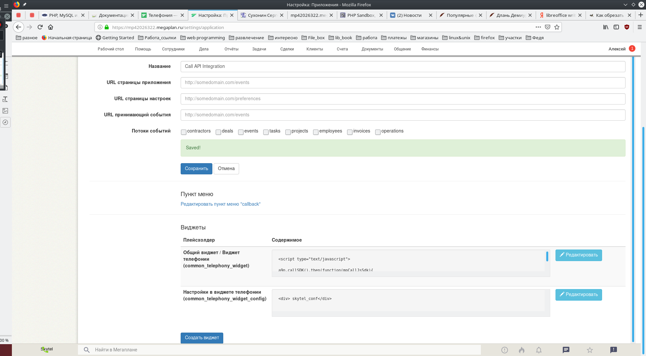This screenshot has height=356, width=646.
Task: Check the deals checkbox
Action: [x=218, y=132]
